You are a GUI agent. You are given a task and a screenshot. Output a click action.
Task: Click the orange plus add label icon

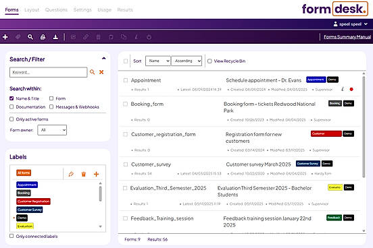96,174
